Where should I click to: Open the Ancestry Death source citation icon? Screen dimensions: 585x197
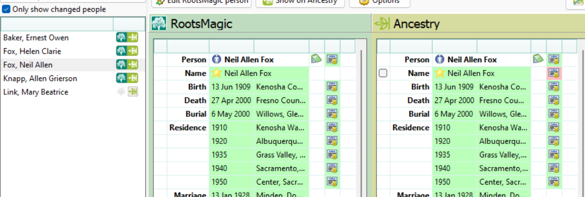pyautogui.click(x=554, y=100)
